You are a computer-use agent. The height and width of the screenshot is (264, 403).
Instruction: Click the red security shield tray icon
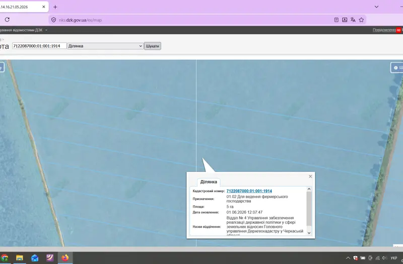(x=355, y=258)
